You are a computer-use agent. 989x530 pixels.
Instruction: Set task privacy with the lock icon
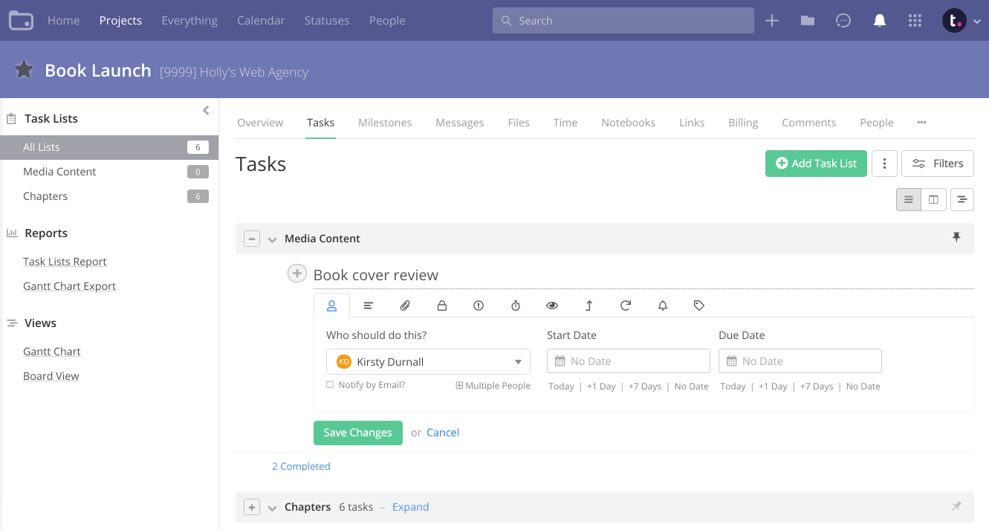click(x=442, y=305)
